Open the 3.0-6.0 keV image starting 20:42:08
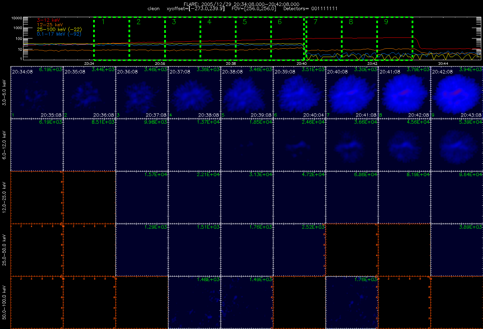This screenshot has width=483, height=329. [x=456, y=92]
